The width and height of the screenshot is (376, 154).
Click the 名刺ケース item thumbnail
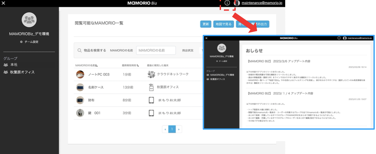[x=80, y=87]
